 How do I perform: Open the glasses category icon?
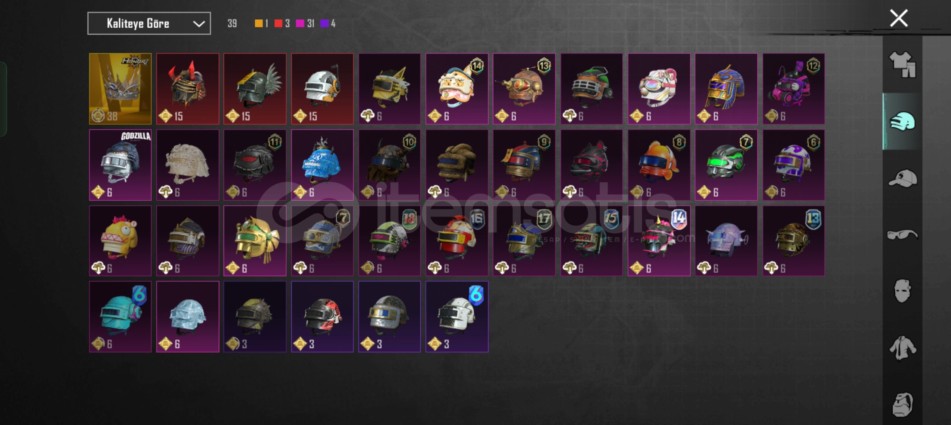coord(902,235)
